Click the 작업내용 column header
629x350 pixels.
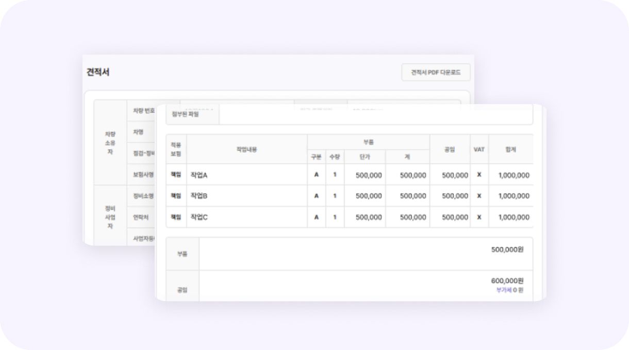pos(246,149)
